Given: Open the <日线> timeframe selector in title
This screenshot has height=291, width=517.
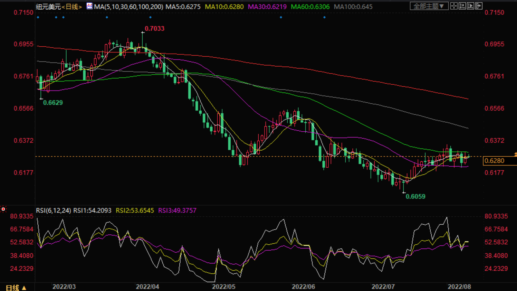Looking at the screenshot, I should (x=72, y=7).
